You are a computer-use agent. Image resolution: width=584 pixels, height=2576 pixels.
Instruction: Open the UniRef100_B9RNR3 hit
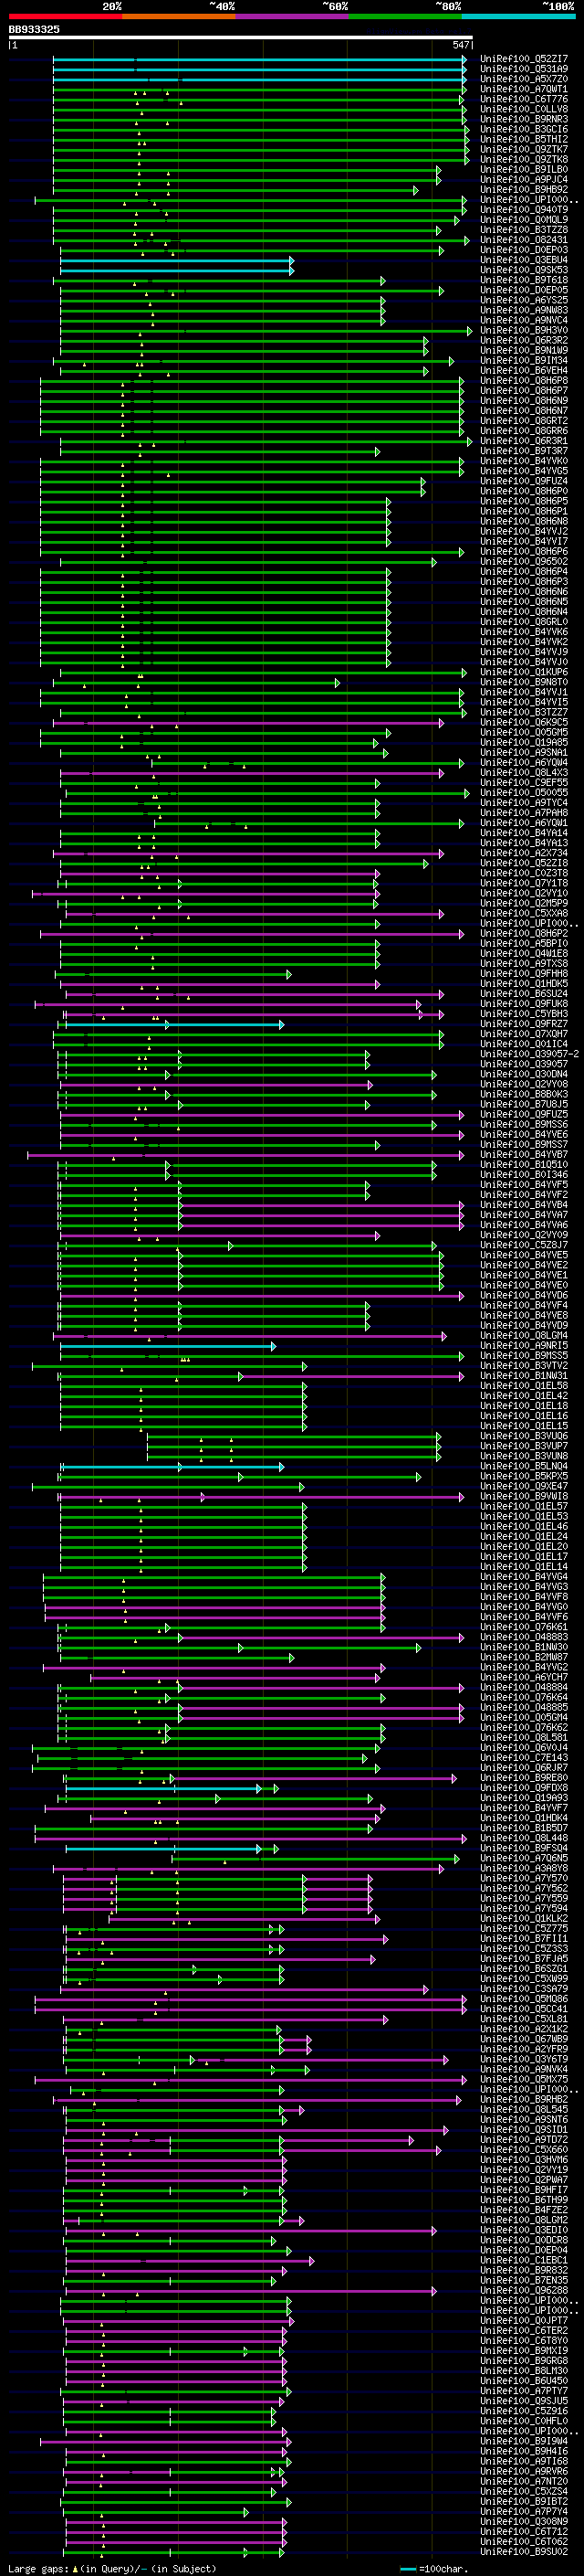[523, 119]
